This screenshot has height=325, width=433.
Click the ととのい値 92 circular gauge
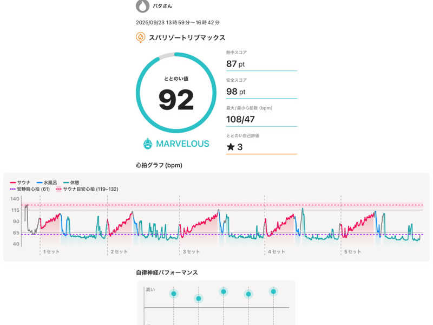176,93
